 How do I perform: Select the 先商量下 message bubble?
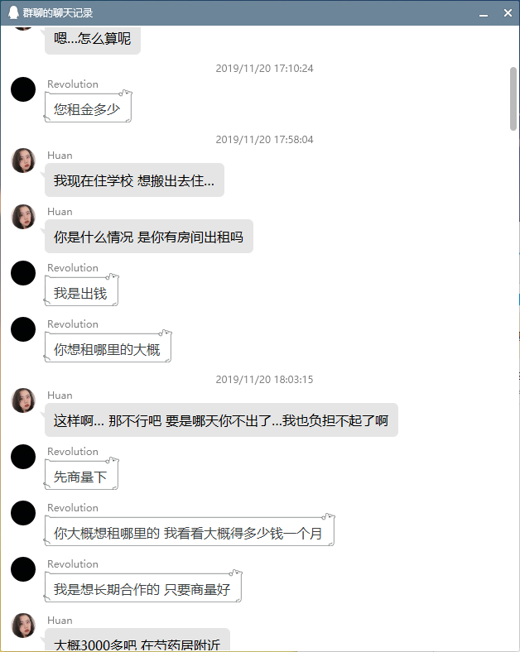pos(81,474)
